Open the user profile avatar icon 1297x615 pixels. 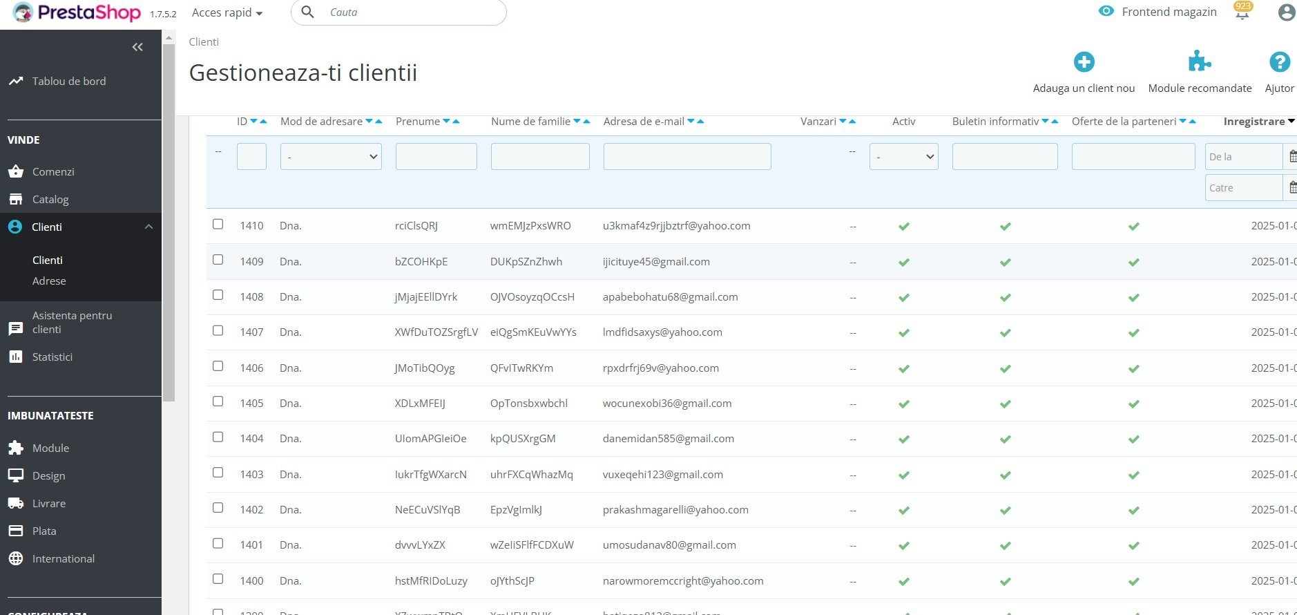(1286, 12)
